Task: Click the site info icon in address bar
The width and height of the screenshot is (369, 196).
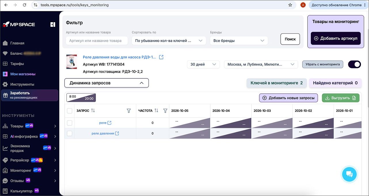Action: [x=36, y=5]
